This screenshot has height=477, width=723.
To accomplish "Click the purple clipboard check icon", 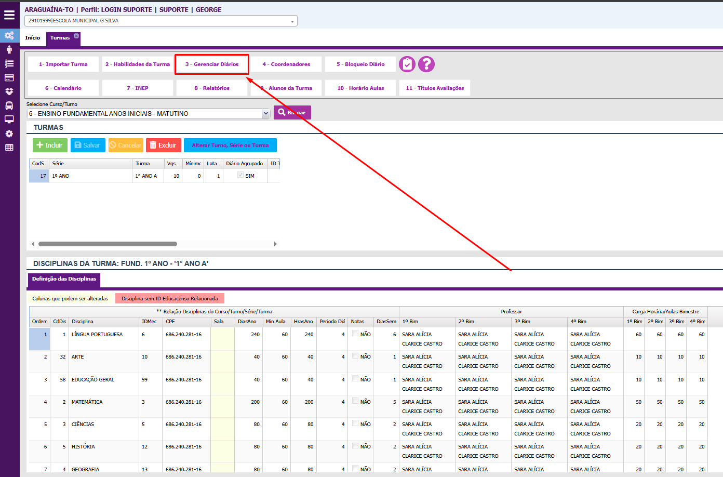I will point(407,64).
